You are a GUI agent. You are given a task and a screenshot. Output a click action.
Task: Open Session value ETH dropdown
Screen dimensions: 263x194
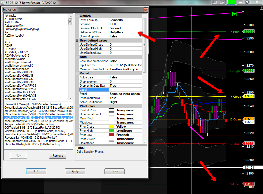tap(126, 24)
